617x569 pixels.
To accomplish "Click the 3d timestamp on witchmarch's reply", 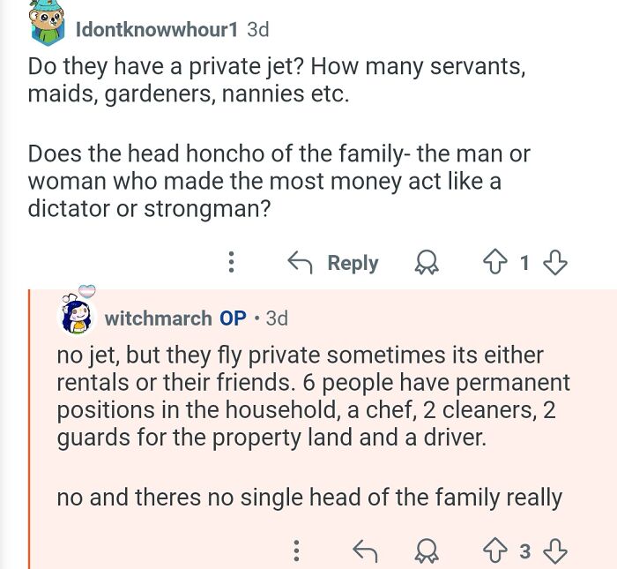I will coord(277,318).
